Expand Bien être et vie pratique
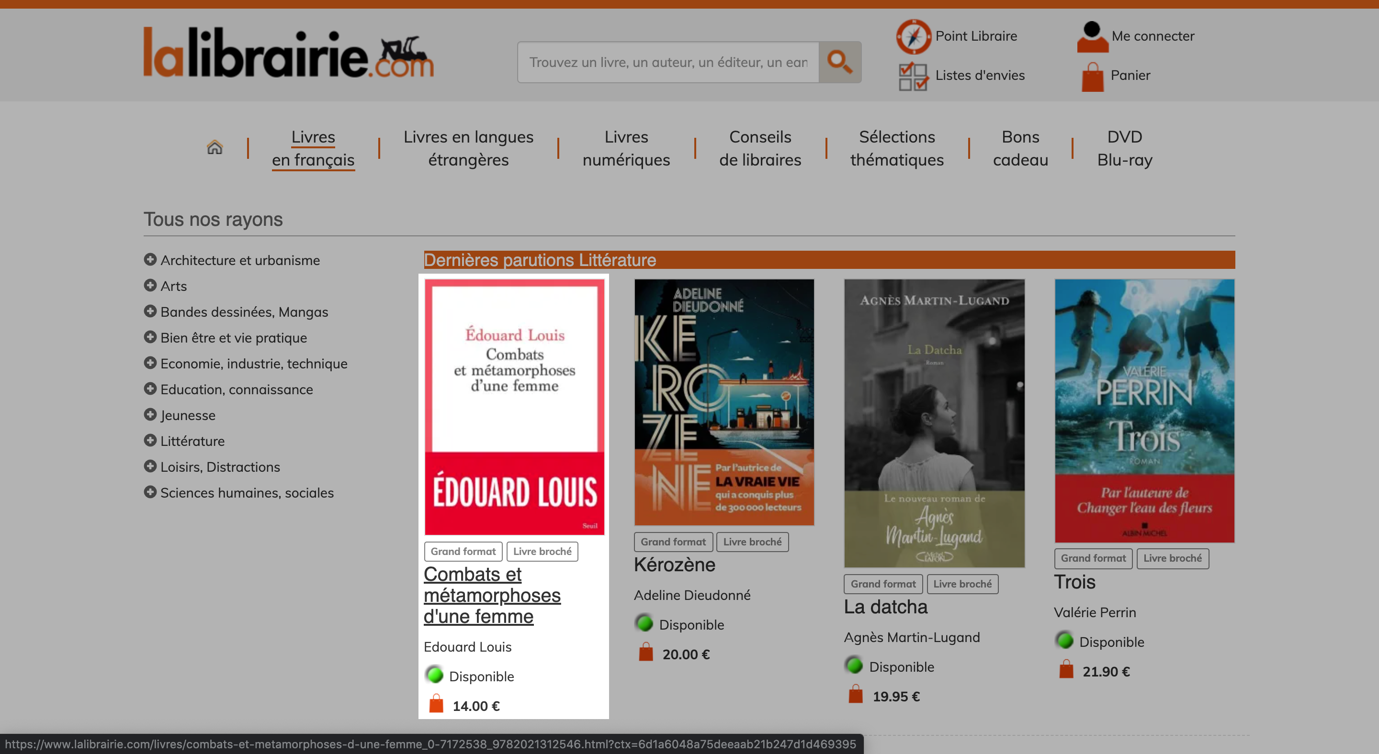The image size is (1379, 754). coord(150,337)
